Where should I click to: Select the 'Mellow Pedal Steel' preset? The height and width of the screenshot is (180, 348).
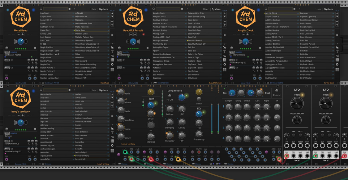[x=82, y=23]
